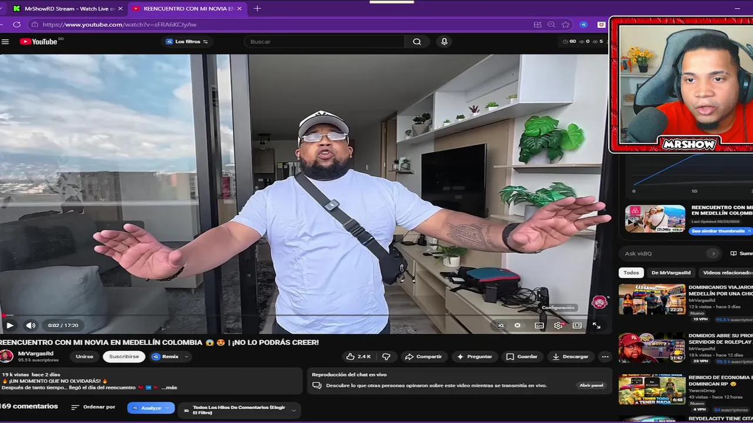
Task: Open the Los filtros vidIQ filter
Action: [x=187, y=42]
